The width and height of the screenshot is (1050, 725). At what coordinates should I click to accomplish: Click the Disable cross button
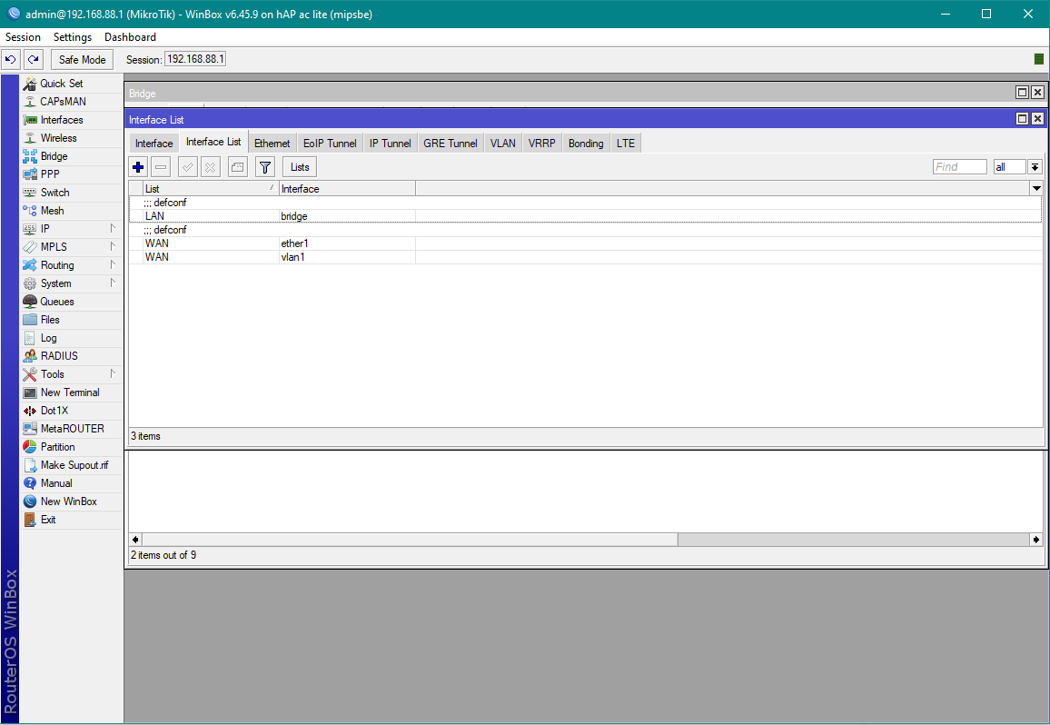pos(210,167)
